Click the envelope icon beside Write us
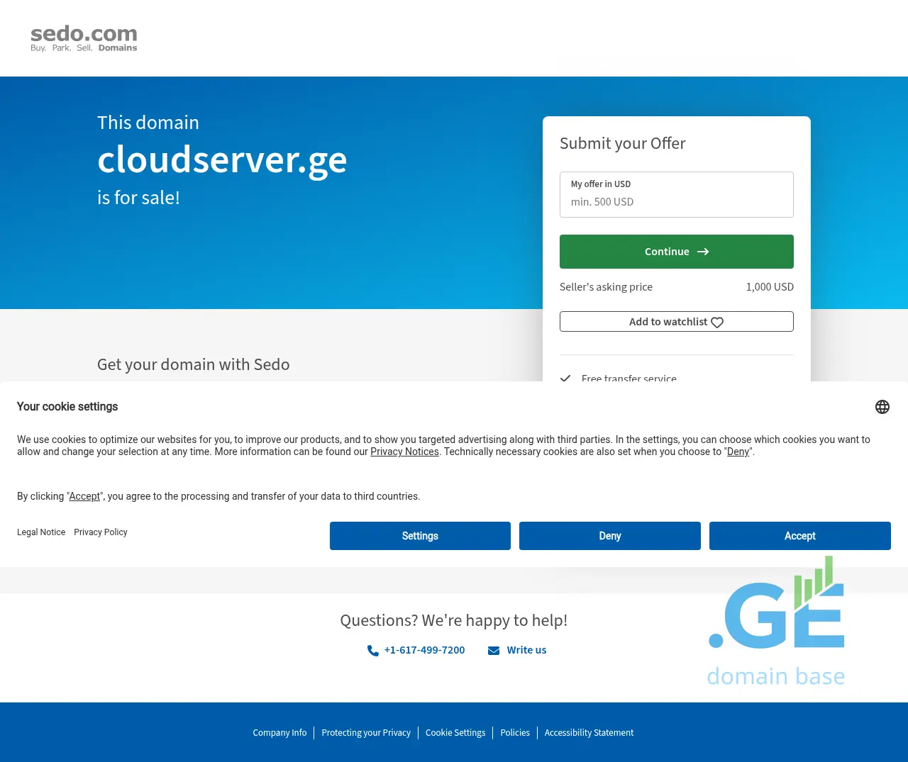Viewport: 908px width, 762px height. click(x=494, y=651)
